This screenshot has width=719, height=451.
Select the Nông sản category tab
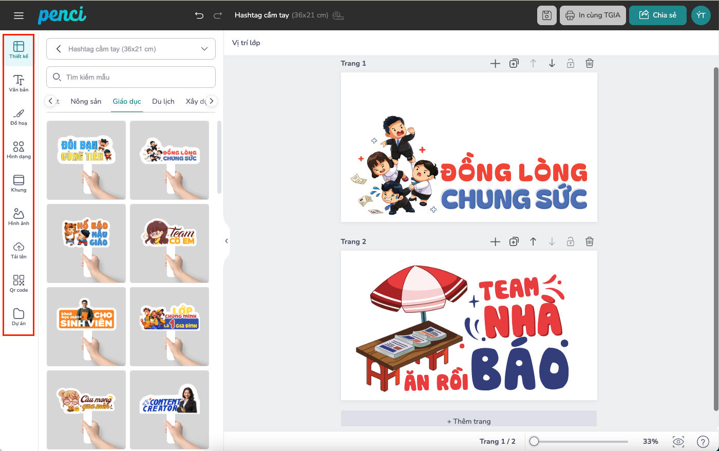pos(86,101)
